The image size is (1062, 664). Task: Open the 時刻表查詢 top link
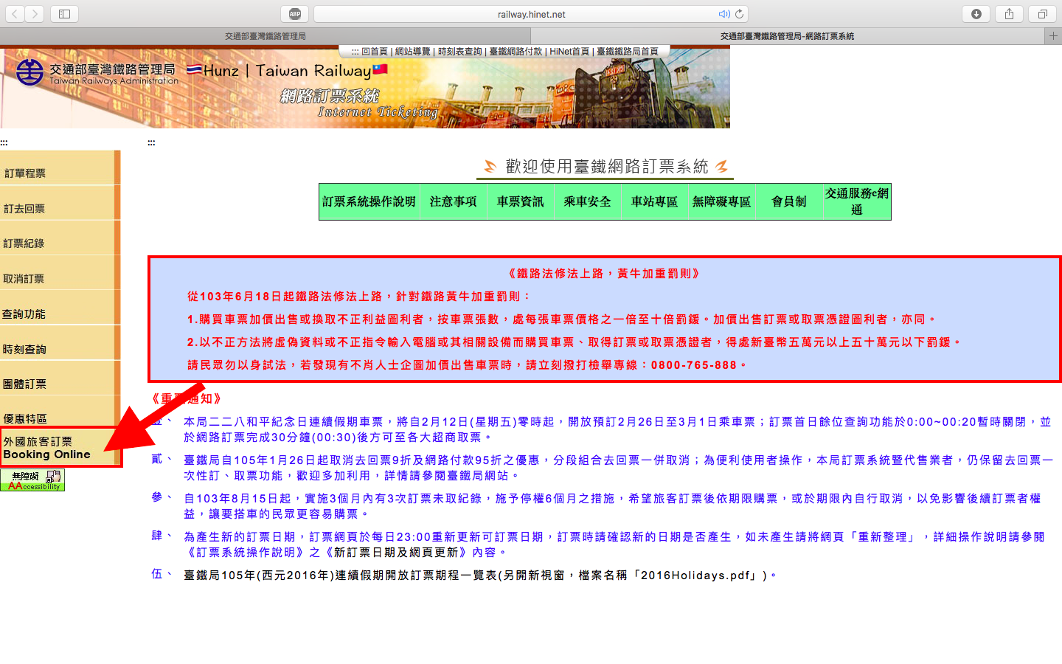[459, 52]
